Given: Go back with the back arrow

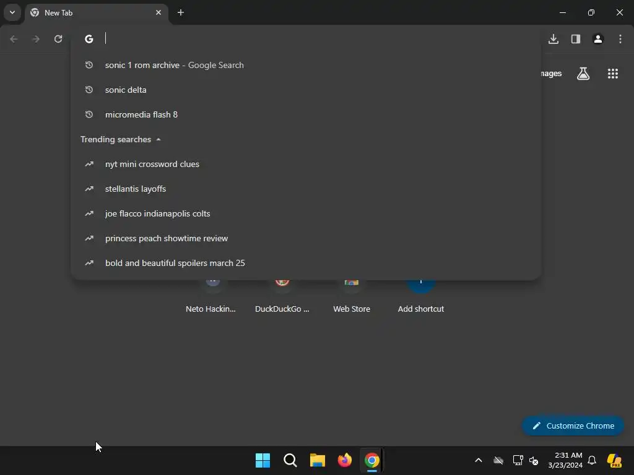Looking at the screenshot, I should point(14,39).
